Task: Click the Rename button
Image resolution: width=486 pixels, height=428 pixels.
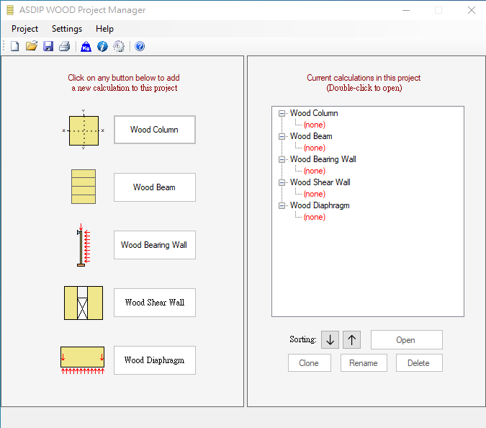Action: click(x=364, y=363)
